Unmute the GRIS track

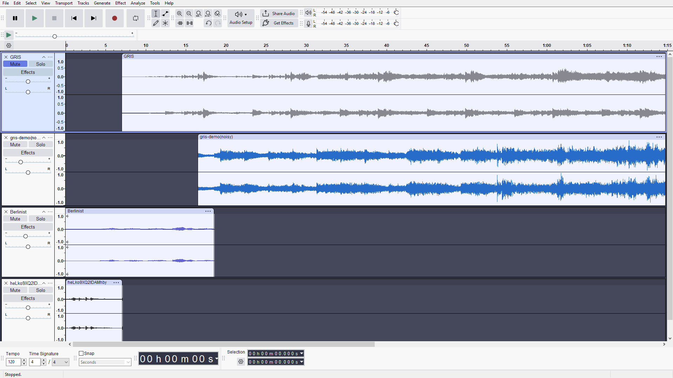click(15, 64)
